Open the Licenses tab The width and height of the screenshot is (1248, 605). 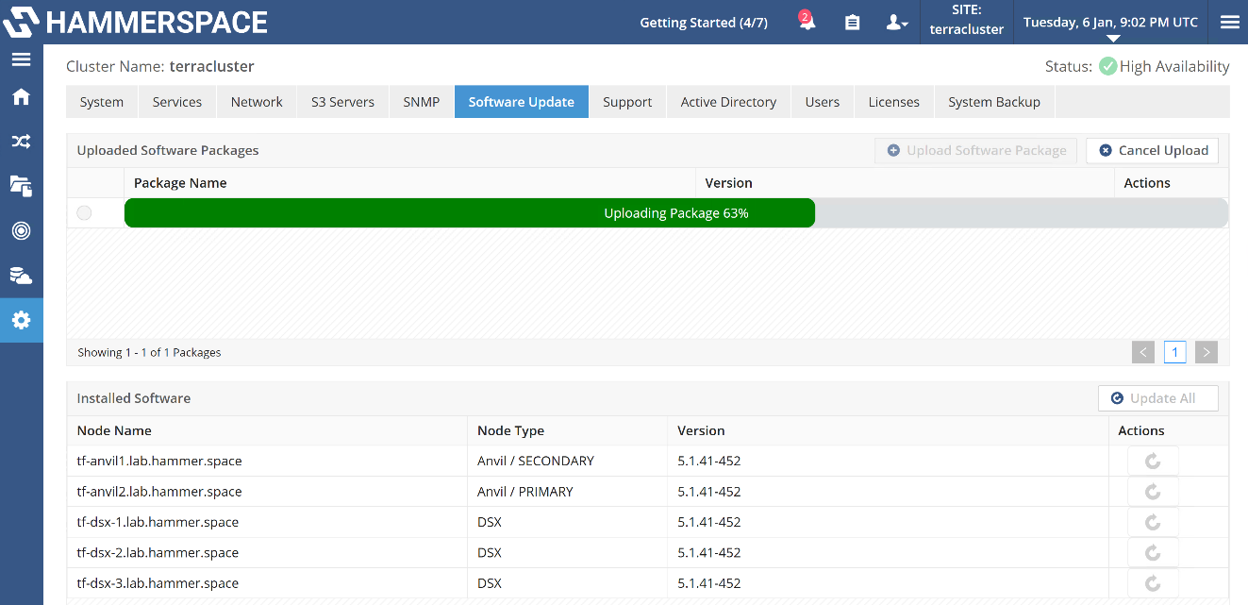(893, 102)
